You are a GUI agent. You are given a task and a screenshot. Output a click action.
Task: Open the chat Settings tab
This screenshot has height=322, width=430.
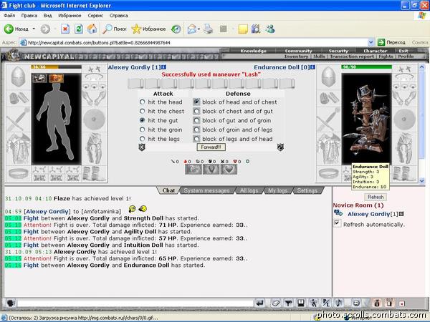[307, 190]
